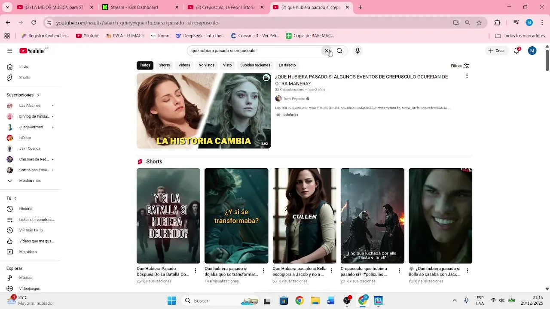The height and width of the screenshot is (309, 550).
Task: Click the magnifier search button
Action: [x=339, y=51]
